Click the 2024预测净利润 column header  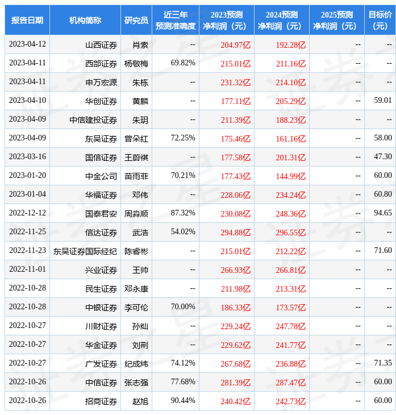coord(282,20)
